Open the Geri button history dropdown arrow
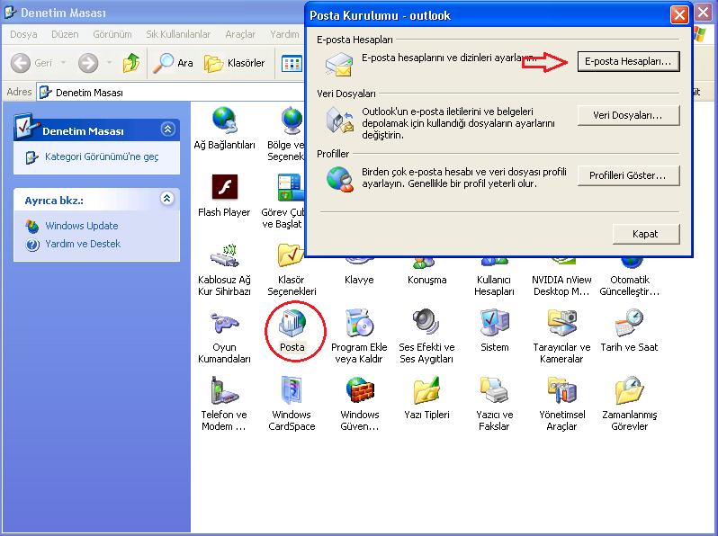Viewport: 718px width, 536px height. (63, 63)
